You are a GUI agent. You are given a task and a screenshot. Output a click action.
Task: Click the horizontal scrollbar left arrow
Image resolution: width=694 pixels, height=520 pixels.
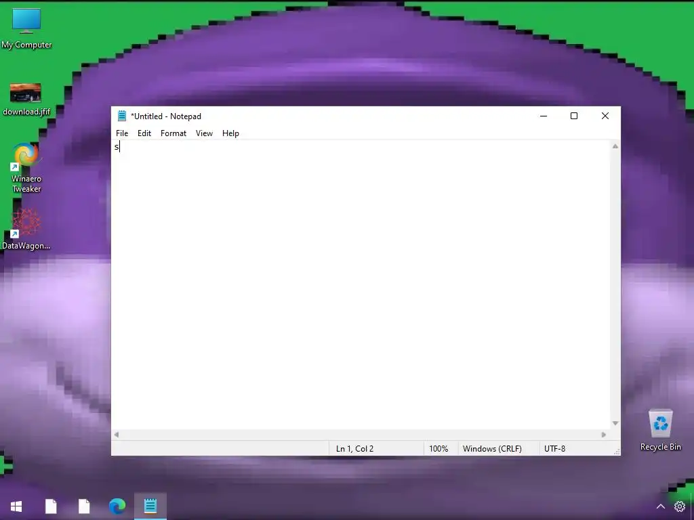click(x=117, y=435)
